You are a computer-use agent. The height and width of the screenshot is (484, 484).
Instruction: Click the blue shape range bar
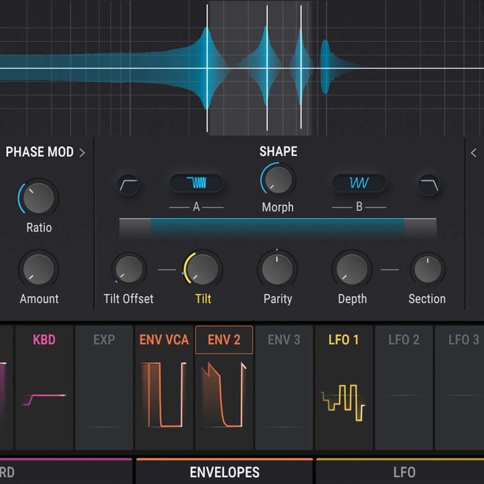[x=277, y=228]
